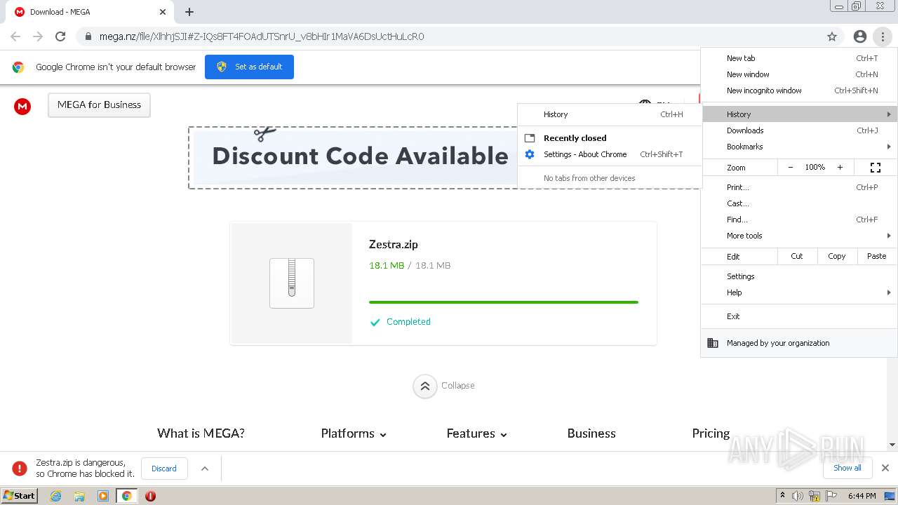Click the green download progress bar
The image size is (898, 505).
[x=504, y=302]
